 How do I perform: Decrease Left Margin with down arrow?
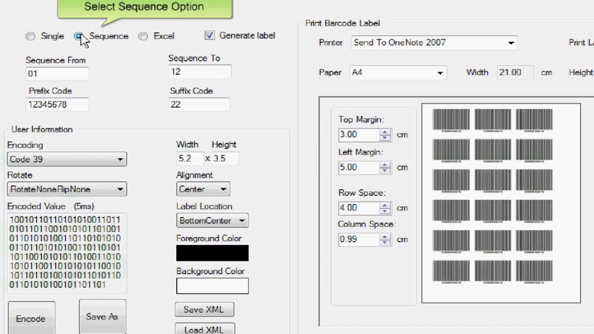click(x=385, y=170)
